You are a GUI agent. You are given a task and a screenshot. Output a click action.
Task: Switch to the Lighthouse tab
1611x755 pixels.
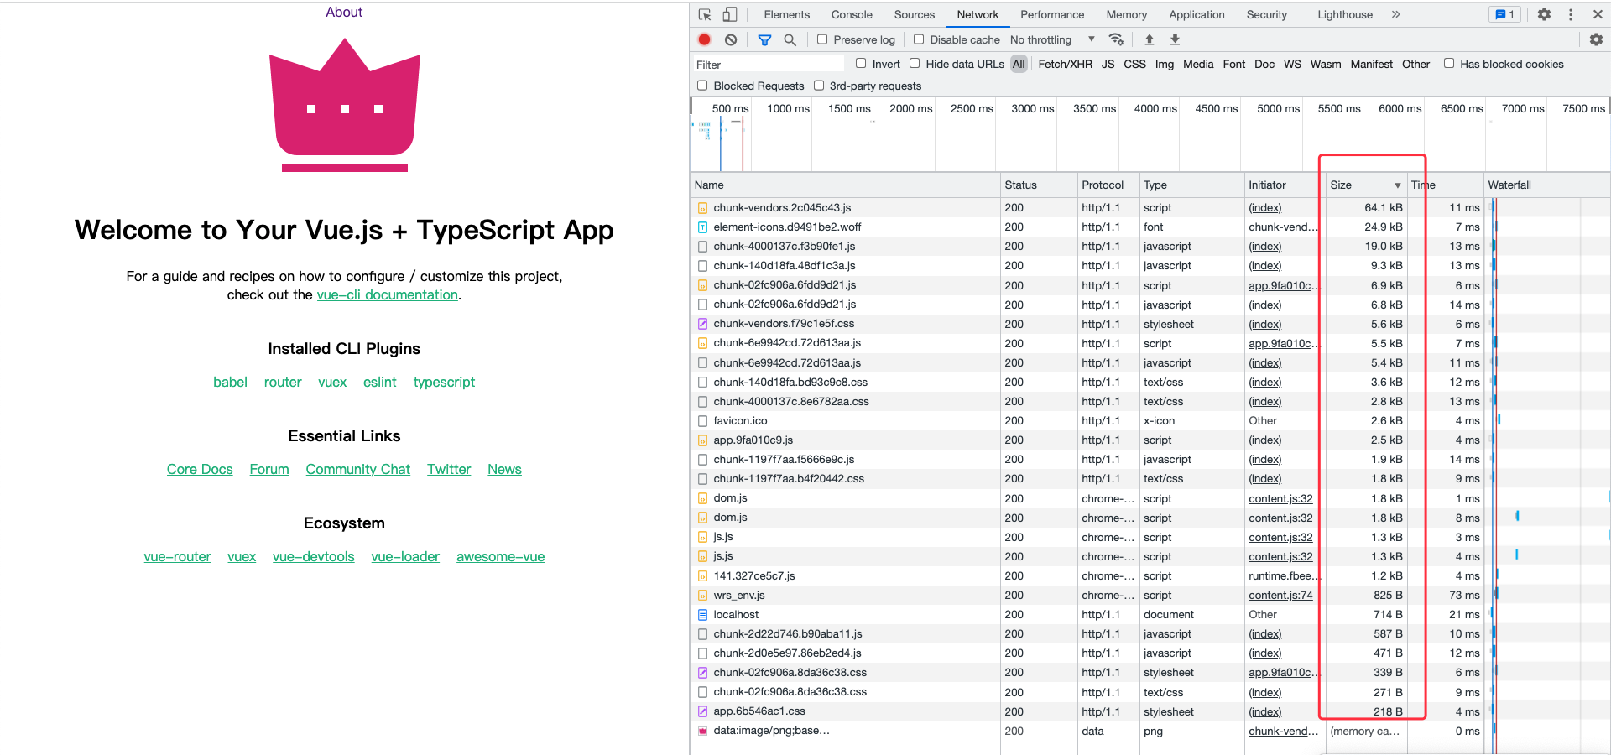[1345, 14]
